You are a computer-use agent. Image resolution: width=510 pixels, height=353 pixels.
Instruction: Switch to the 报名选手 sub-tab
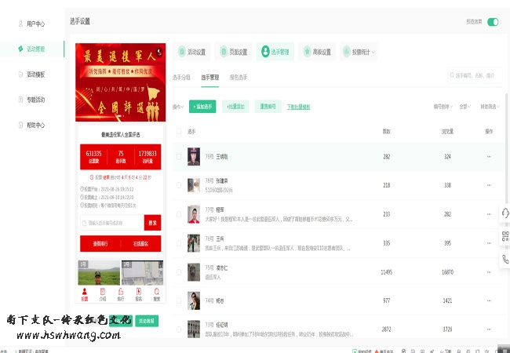239,78
